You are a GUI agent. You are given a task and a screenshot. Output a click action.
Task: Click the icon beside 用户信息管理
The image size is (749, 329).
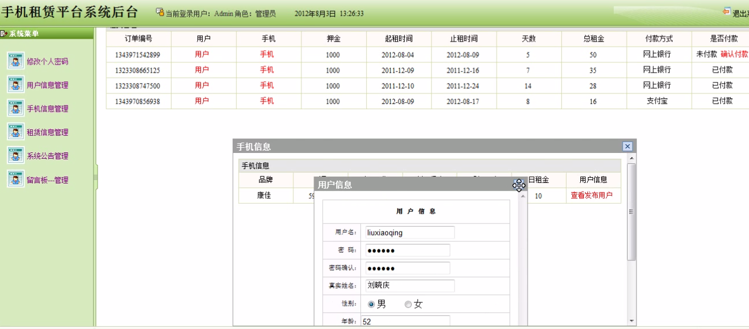(16, 85)
